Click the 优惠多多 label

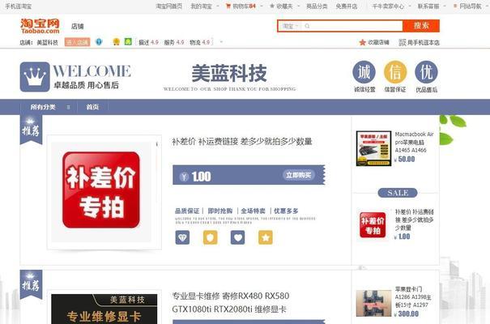click(286, 211)
